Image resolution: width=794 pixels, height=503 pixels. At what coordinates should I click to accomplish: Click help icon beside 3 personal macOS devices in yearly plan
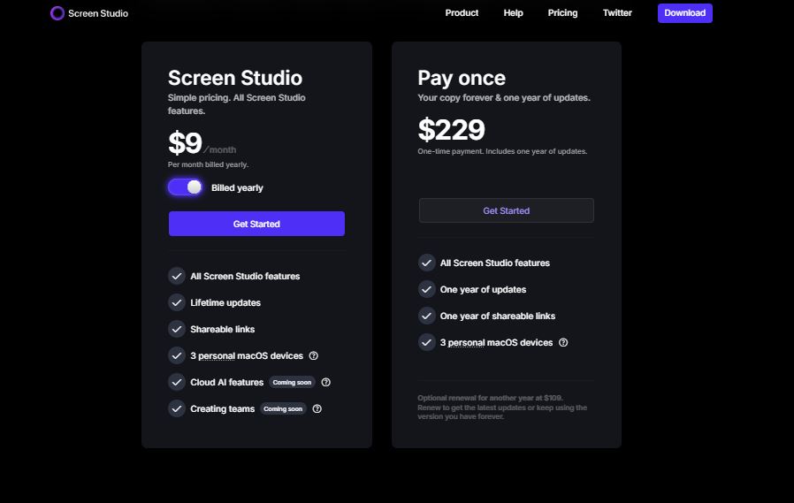[314, 356]
